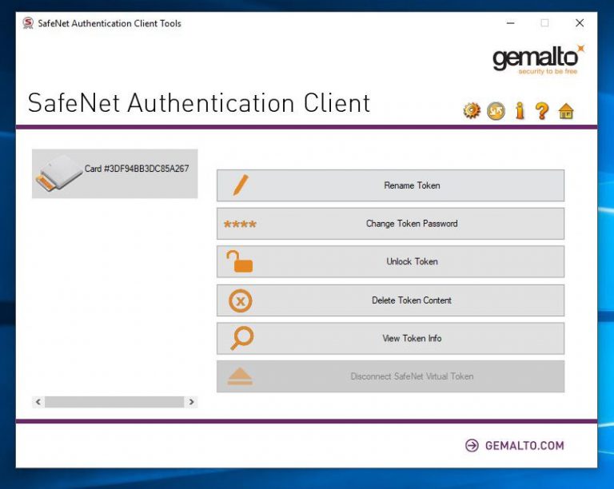
Task: Click the Rename Token button
Action: coord(390,185)
